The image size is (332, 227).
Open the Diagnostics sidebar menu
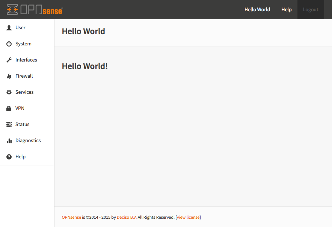coord(27,141)
